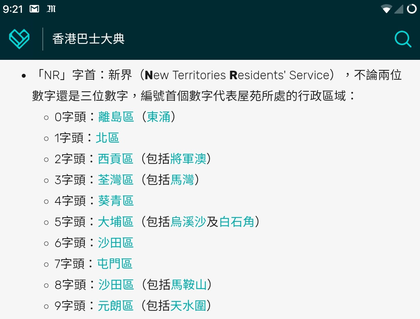Screen dimensions: 420x319
Task: Follow the 天水圍 link
Action: pos(188,306)
